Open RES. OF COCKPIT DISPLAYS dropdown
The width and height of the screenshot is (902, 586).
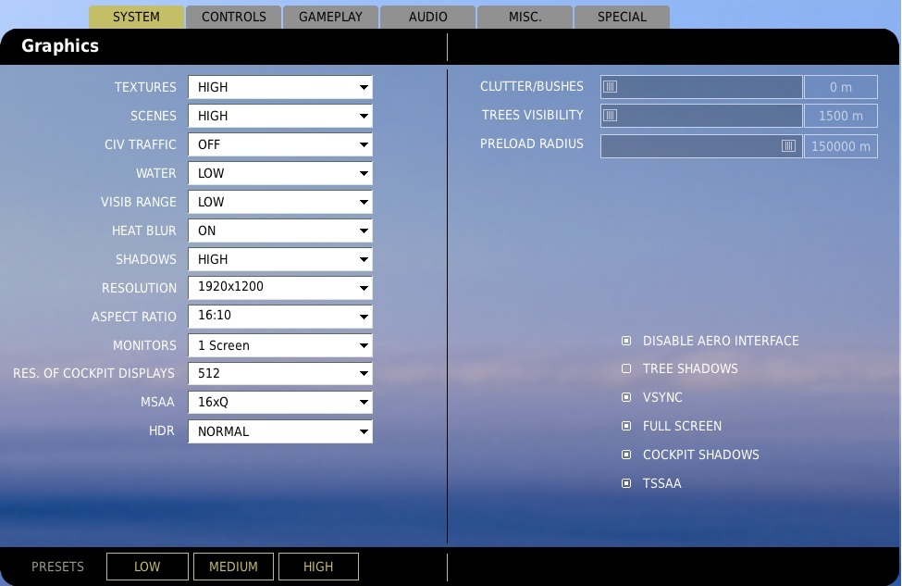(x=280, y=374)
